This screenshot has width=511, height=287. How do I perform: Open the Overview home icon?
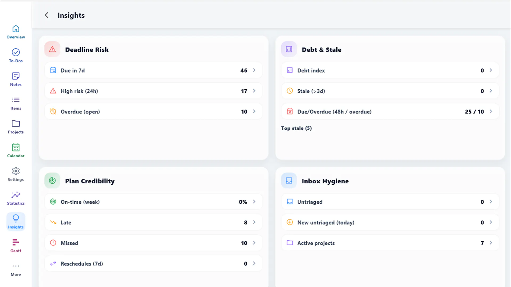16,28
